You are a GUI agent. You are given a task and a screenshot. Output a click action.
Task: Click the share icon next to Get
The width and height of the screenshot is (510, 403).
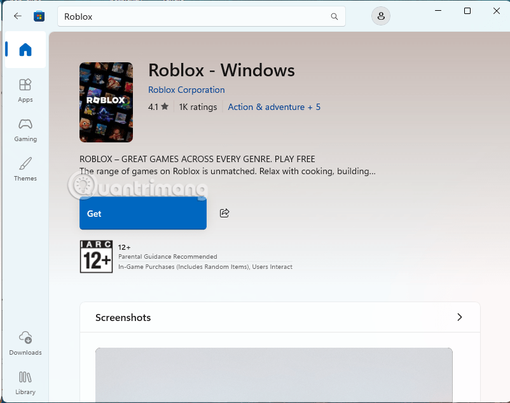[x=224, y=213]
